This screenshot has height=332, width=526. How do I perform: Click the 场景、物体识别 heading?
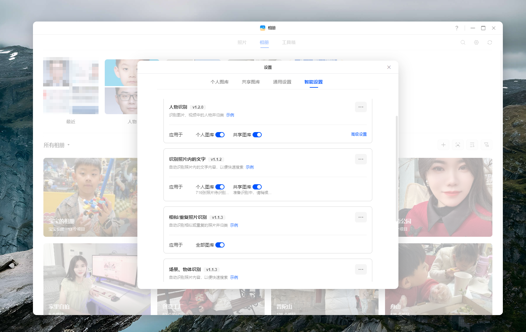point(185,269)
